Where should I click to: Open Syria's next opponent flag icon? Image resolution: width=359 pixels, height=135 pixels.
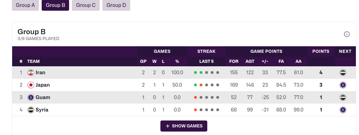click(x=343, y=110)
